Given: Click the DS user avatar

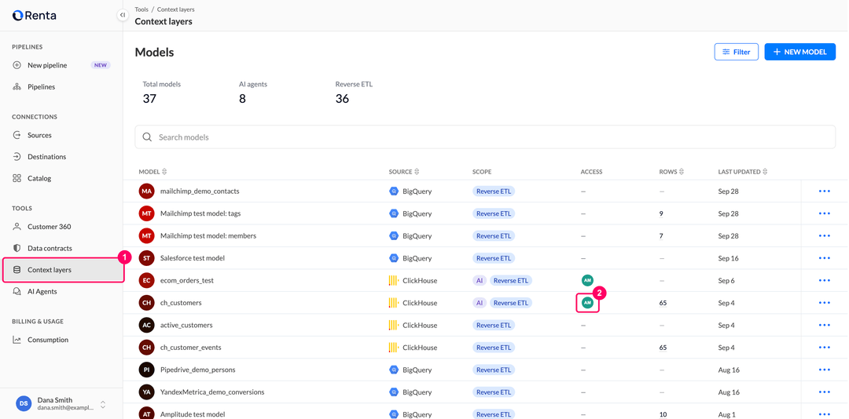Looking at the screenshot, I should tap(24, 403).
